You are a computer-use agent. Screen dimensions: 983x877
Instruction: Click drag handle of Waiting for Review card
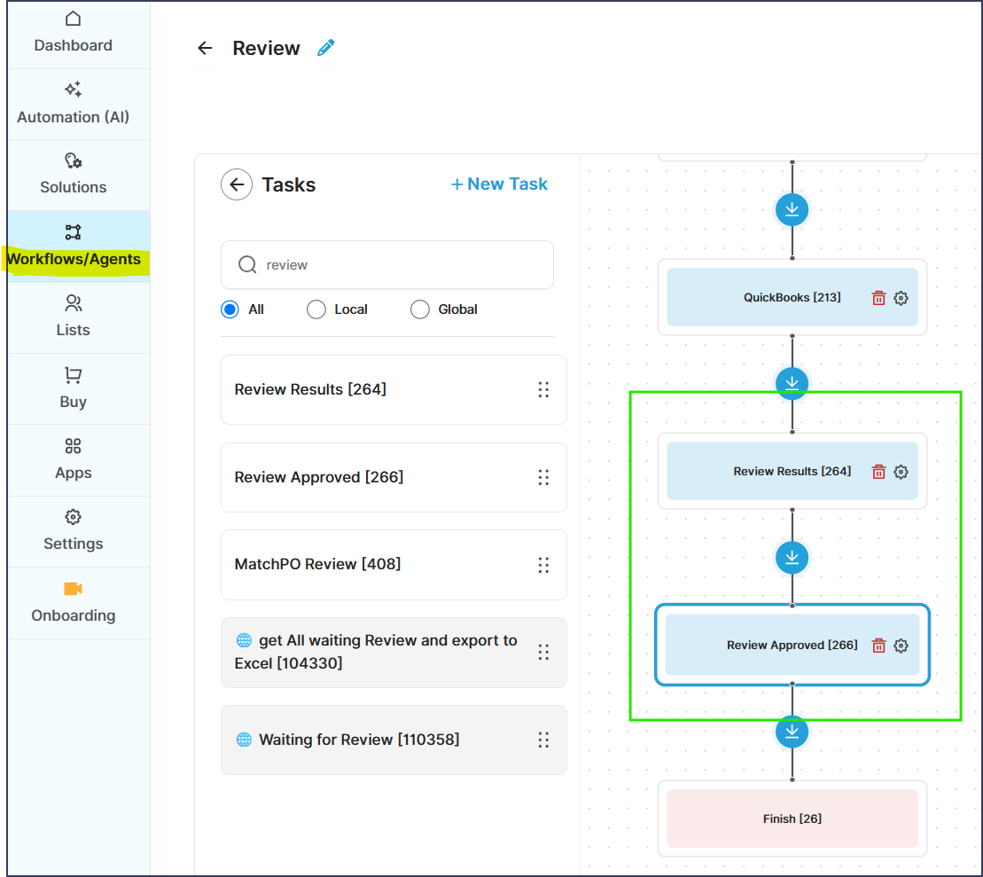coord(543,740)
